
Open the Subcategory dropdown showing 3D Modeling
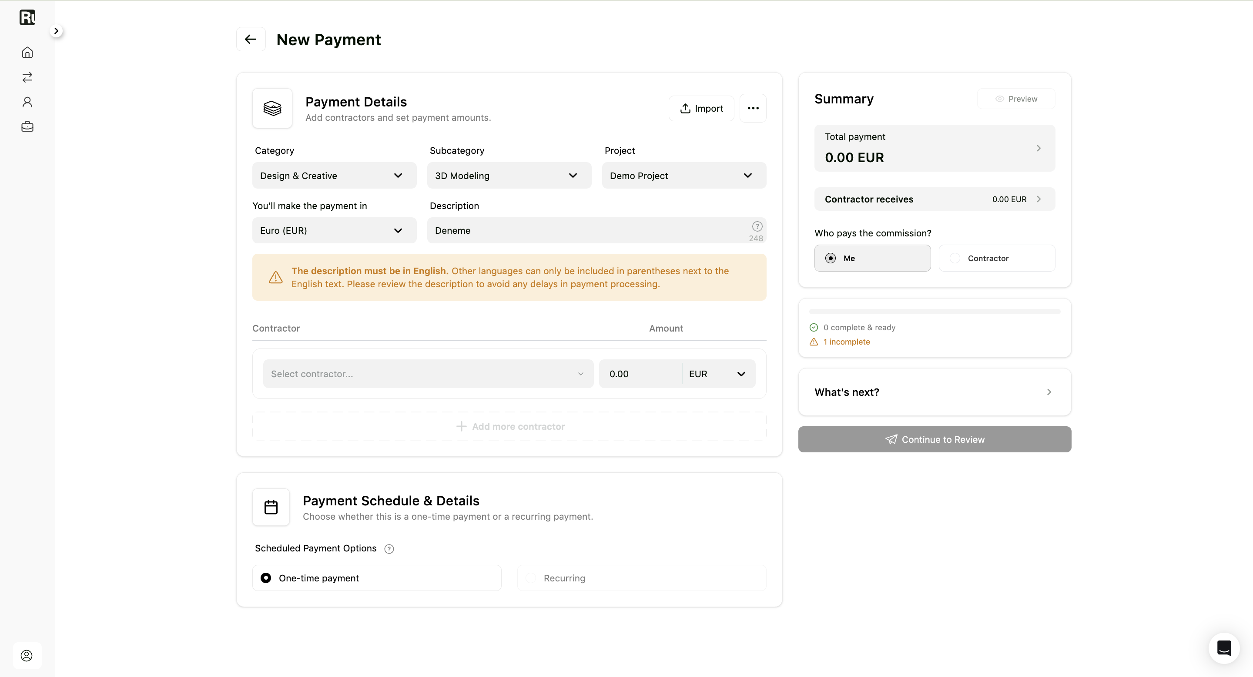pyautogui.click(x=509, y=175)
